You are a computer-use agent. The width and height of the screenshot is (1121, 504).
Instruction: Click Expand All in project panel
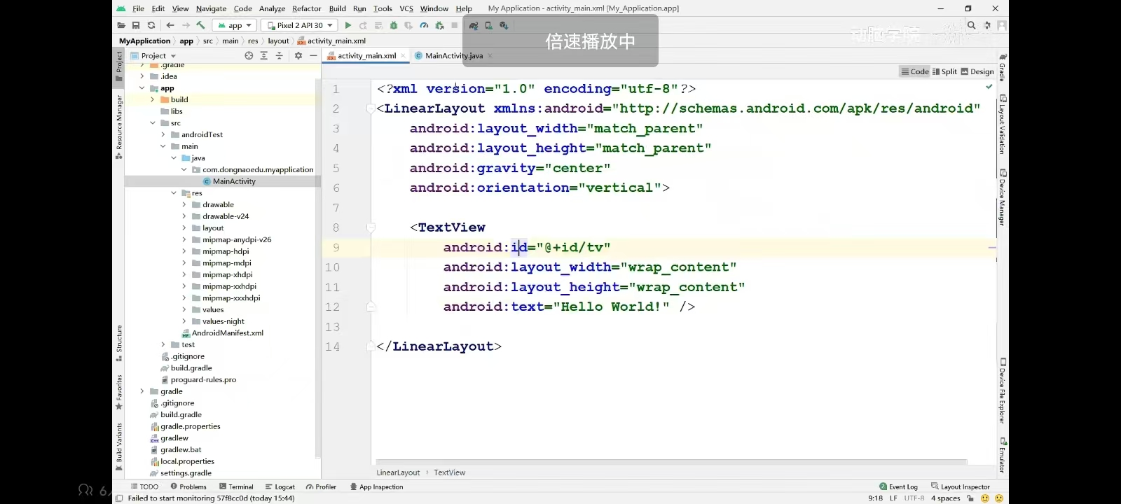point(264,55)
